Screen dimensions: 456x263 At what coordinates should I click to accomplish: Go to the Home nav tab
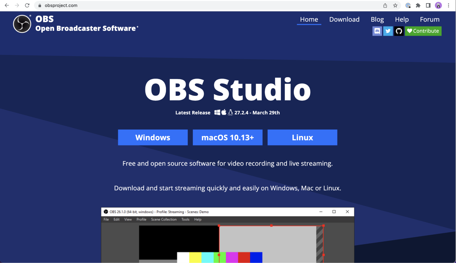309,20
